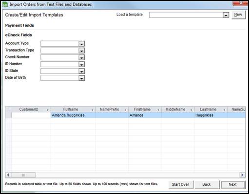Click the grid scroll left arrow
This screenshot has width=249, height=194.
[8, 175]
